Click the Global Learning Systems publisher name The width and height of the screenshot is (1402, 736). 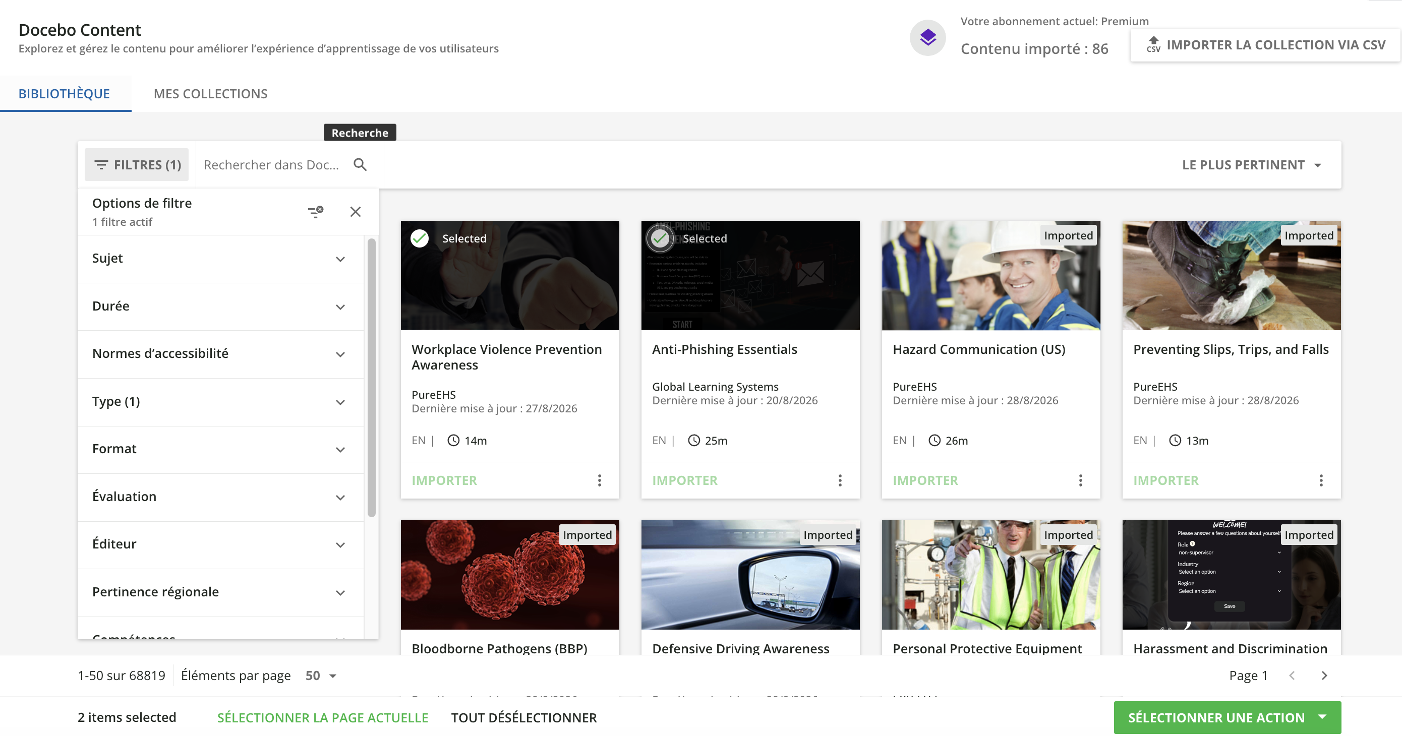click(x=715, y=387)
